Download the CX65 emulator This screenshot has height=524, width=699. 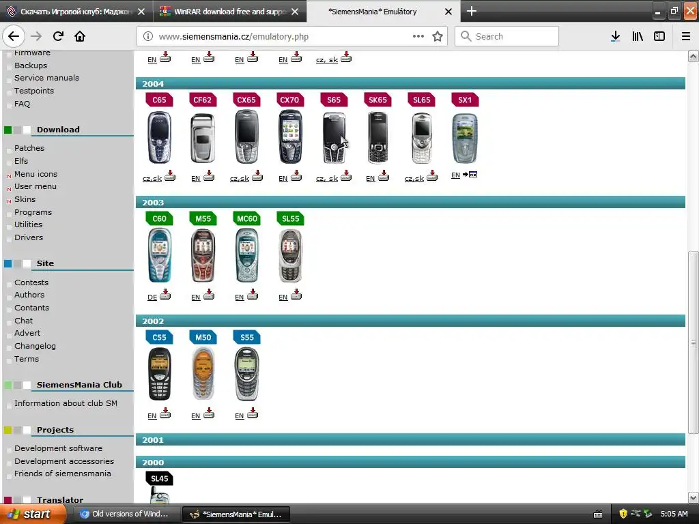257,175
